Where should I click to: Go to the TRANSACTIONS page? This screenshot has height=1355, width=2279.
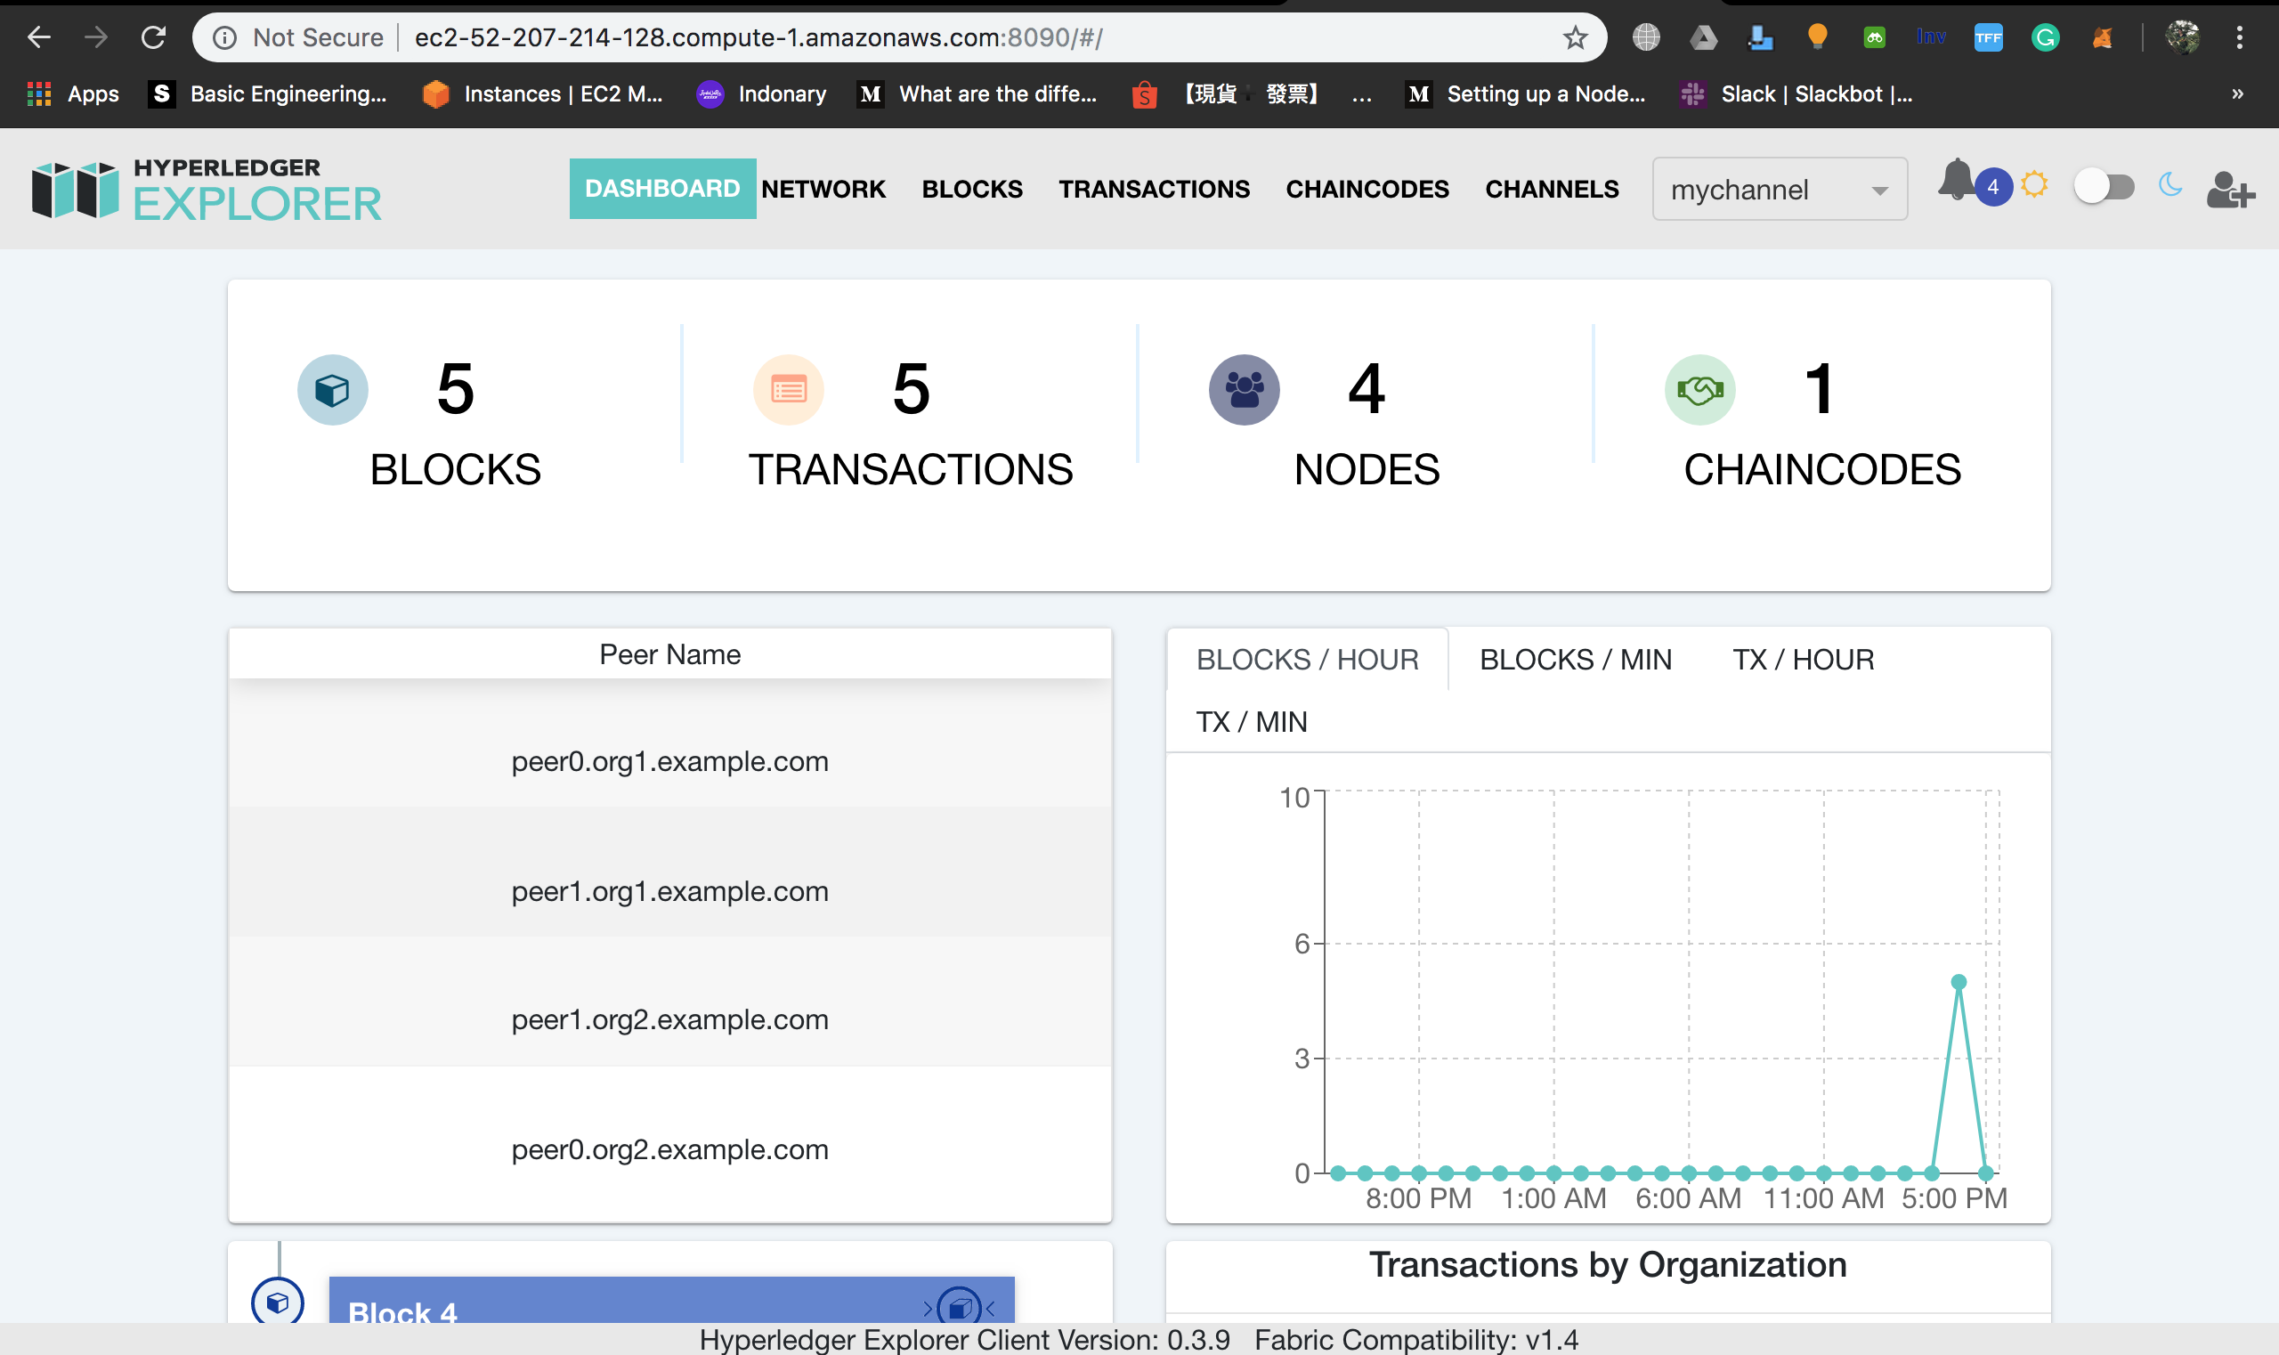pos(1153,189)
